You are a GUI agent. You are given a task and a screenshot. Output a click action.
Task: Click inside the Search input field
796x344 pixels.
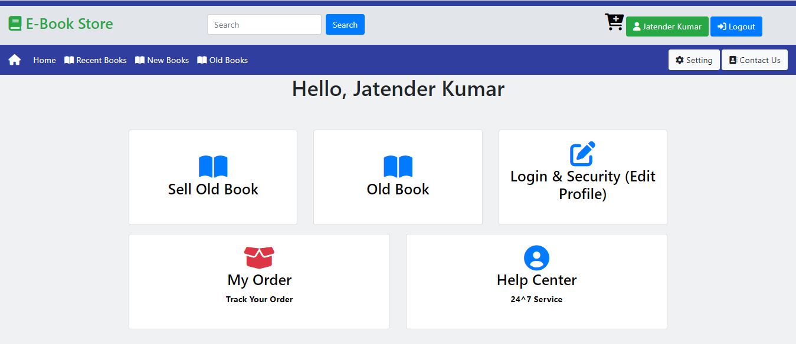(264, 25)
